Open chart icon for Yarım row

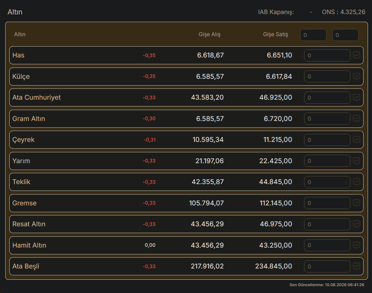(356, 161)
